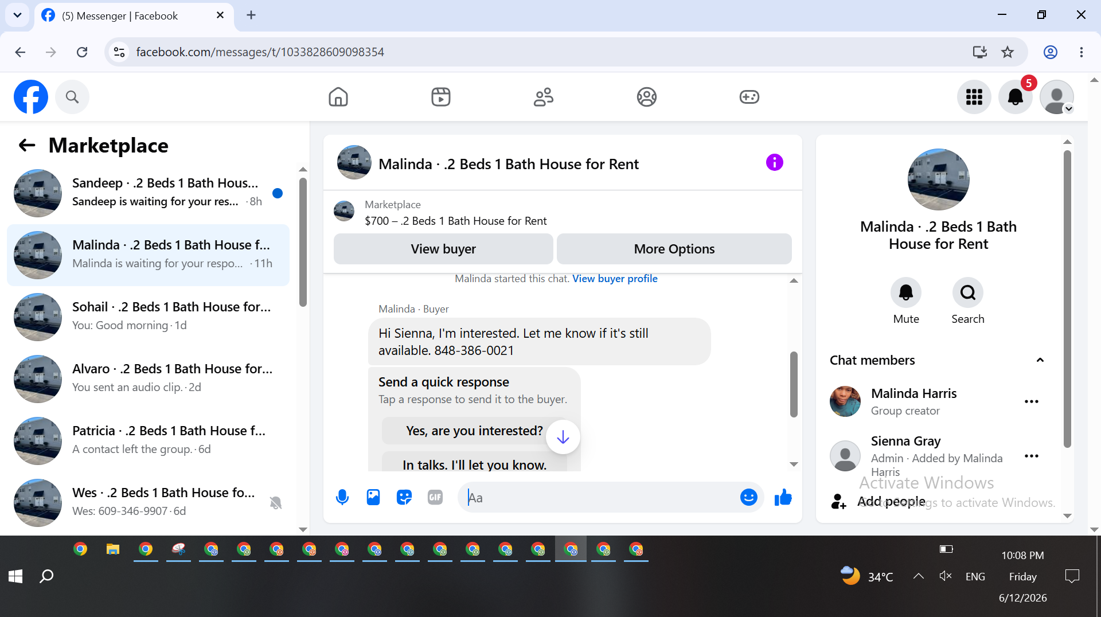Select Malinda's conversation in list
Viewport: 1101px width, 617px height.
pyautogui.click(x=148, y=255)
